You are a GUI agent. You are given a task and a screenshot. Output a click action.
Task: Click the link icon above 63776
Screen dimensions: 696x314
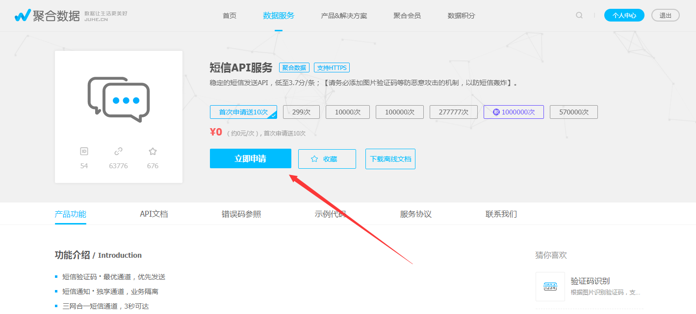coord(118,152)
